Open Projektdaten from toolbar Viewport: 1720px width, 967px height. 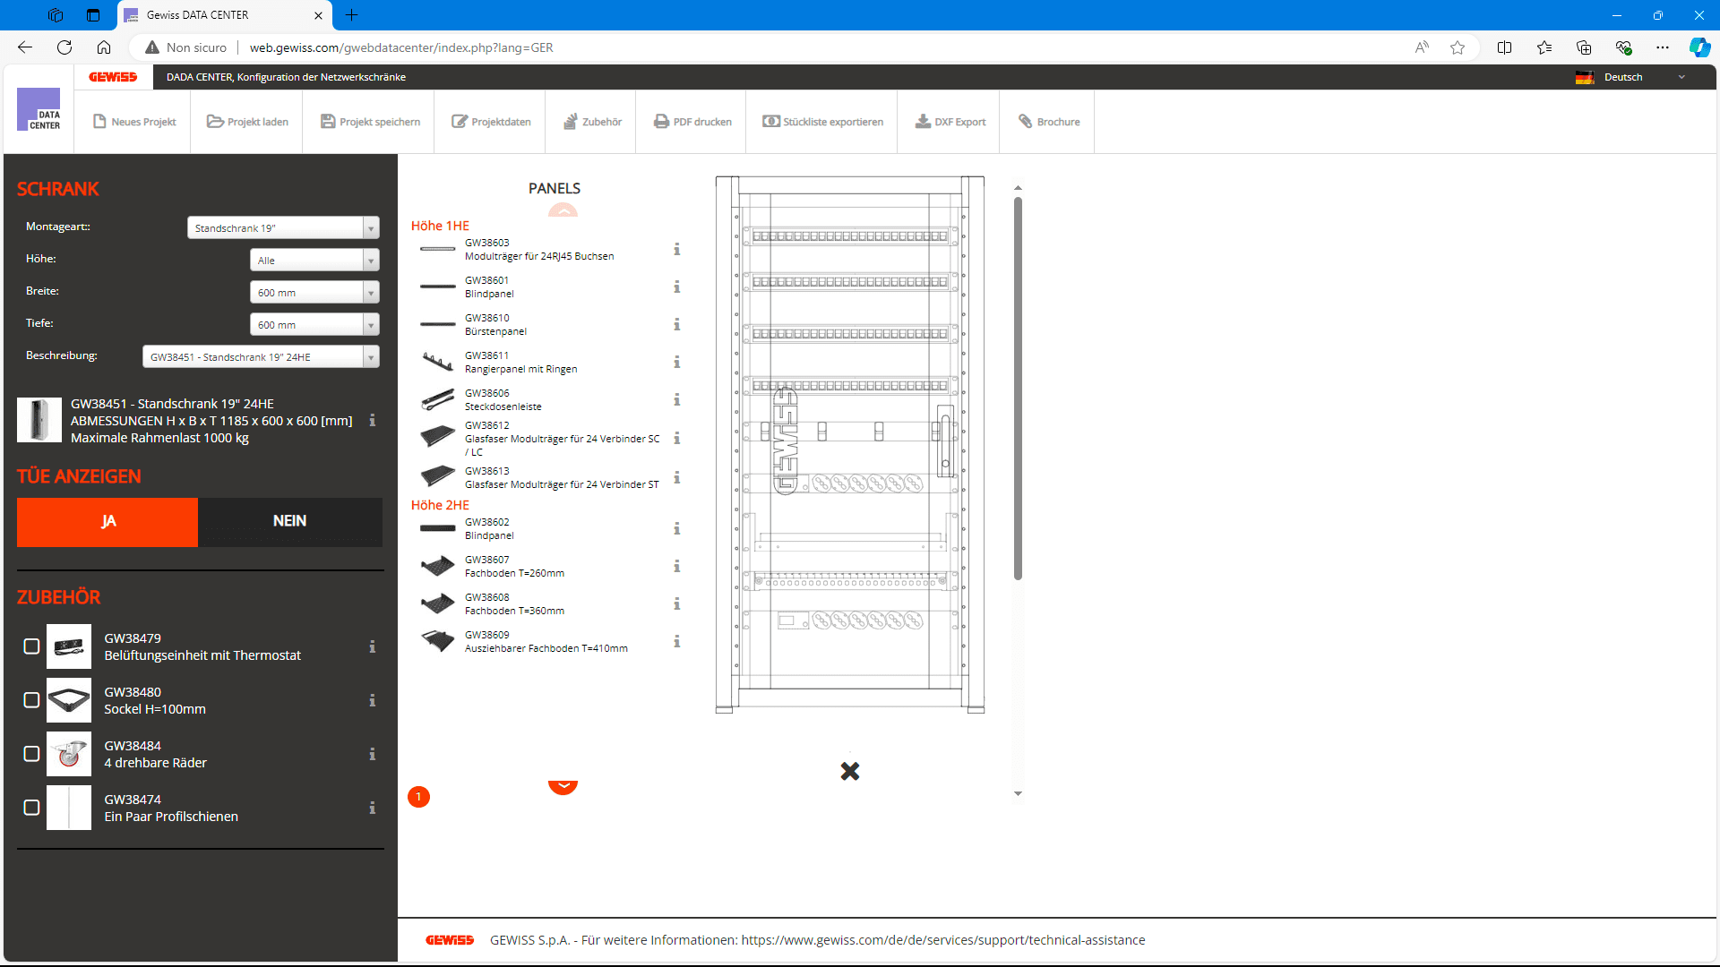pyautogui.click(x=491, y=122)
